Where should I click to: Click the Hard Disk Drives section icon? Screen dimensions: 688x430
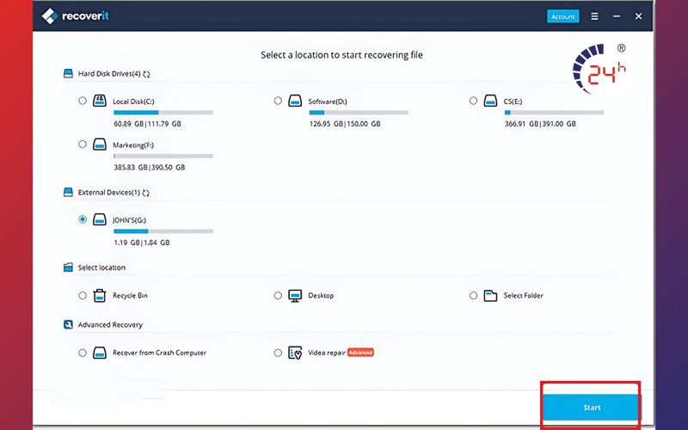click(68, 73)
